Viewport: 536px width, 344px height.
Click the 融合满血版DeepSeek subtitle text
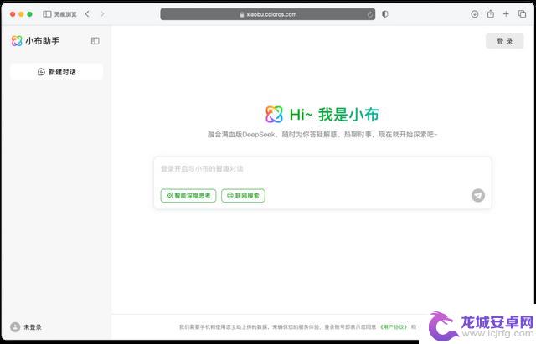pos(322,134)
